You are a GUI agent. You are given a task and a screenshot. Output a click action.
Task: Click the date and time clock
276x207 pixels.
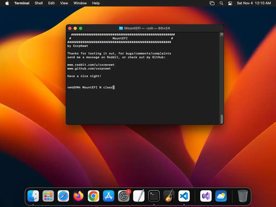click(x=254, y=3)
